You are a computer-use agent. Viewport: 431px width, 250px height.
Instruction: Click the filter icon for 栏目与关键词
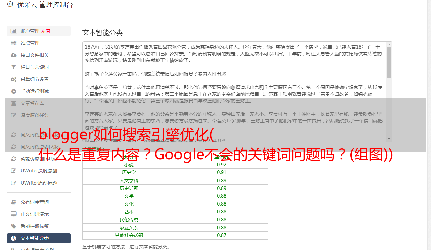[14, 67]
